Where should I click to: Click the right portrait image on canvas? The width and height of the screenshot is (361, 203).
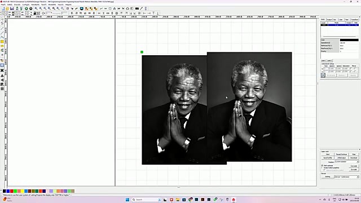(249, 107)
